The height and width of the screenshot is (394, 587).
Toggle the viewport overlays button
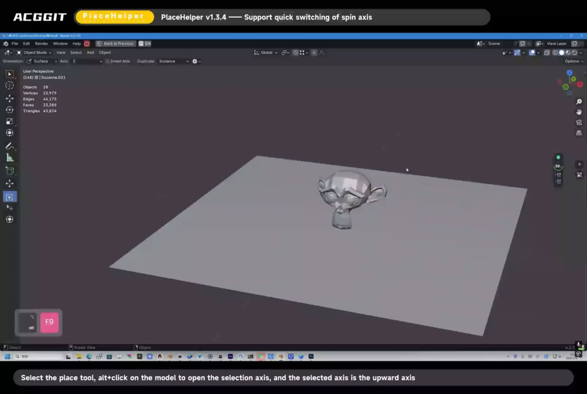[x=532, y=53]
